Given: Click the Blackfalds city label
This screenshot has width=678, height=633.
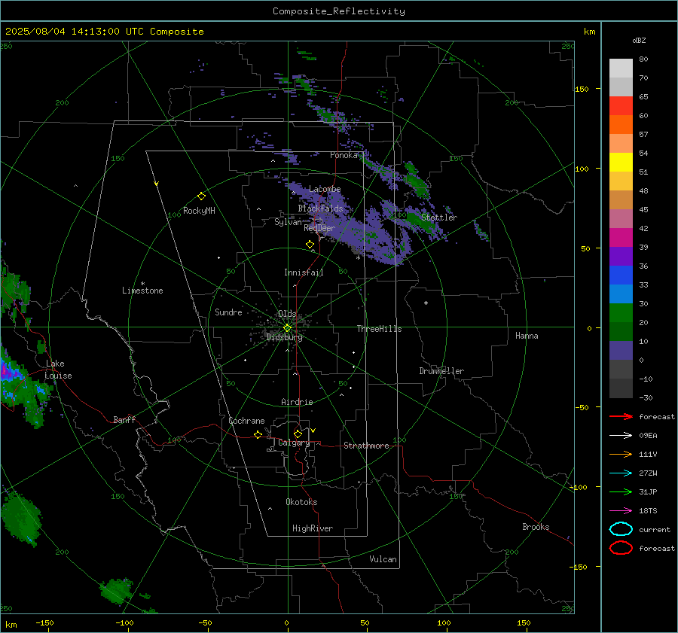Looking at the screenshot, I should pyautogui.click(x=320, y=208).
